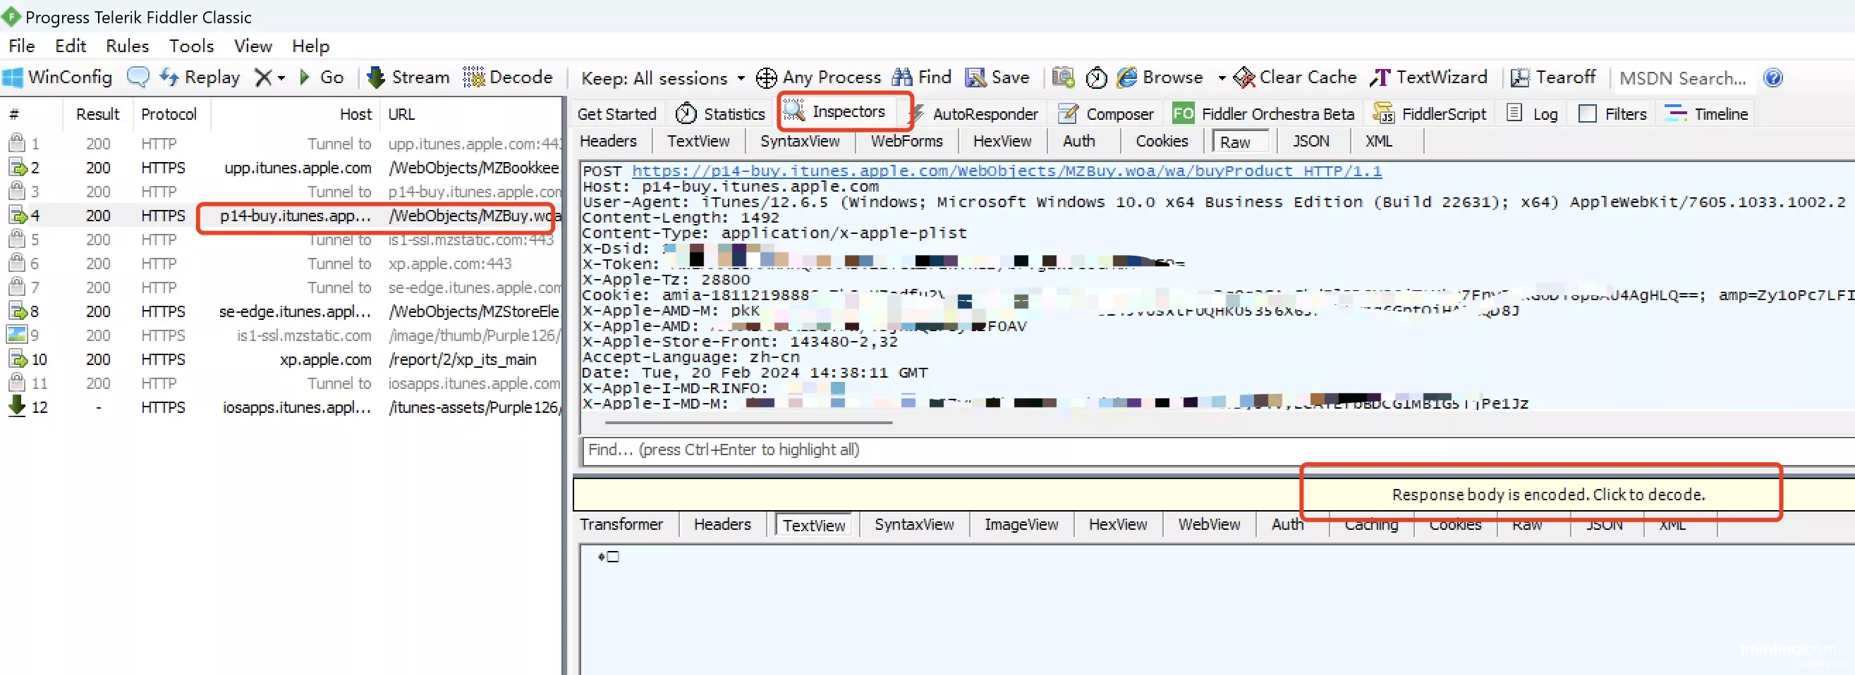Open the Keep: All sessions dropdown
1855x675 pixels.
pos(662,78)
